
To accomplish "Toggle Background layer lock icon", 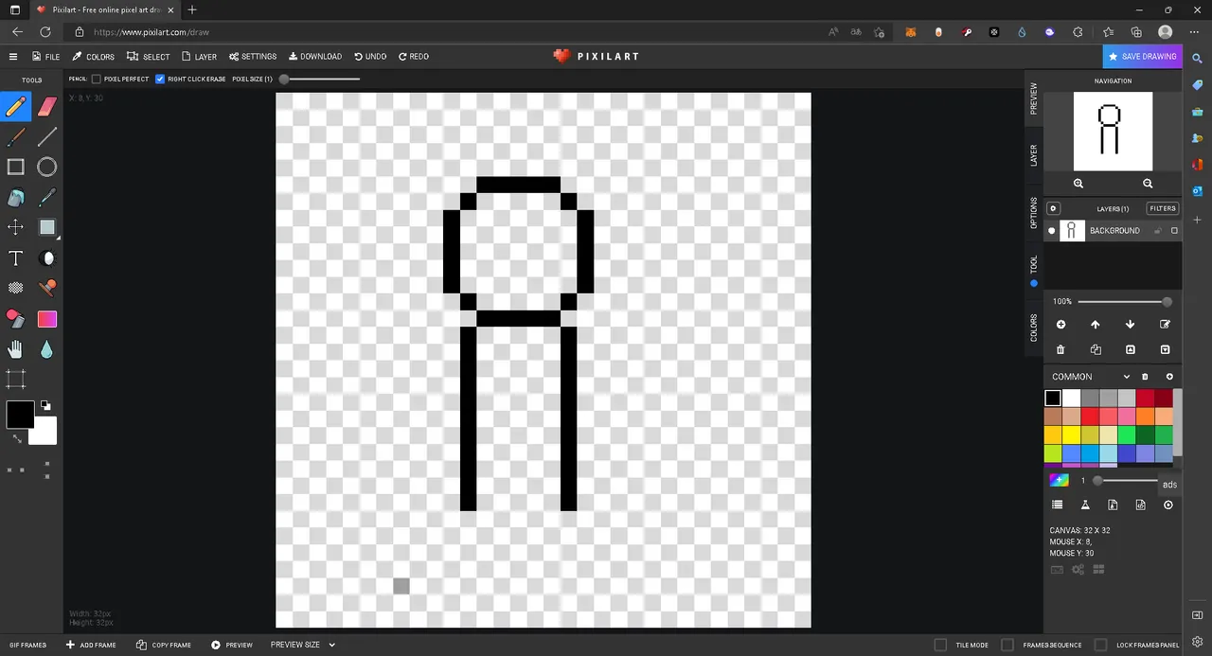I will (1158, 231).
